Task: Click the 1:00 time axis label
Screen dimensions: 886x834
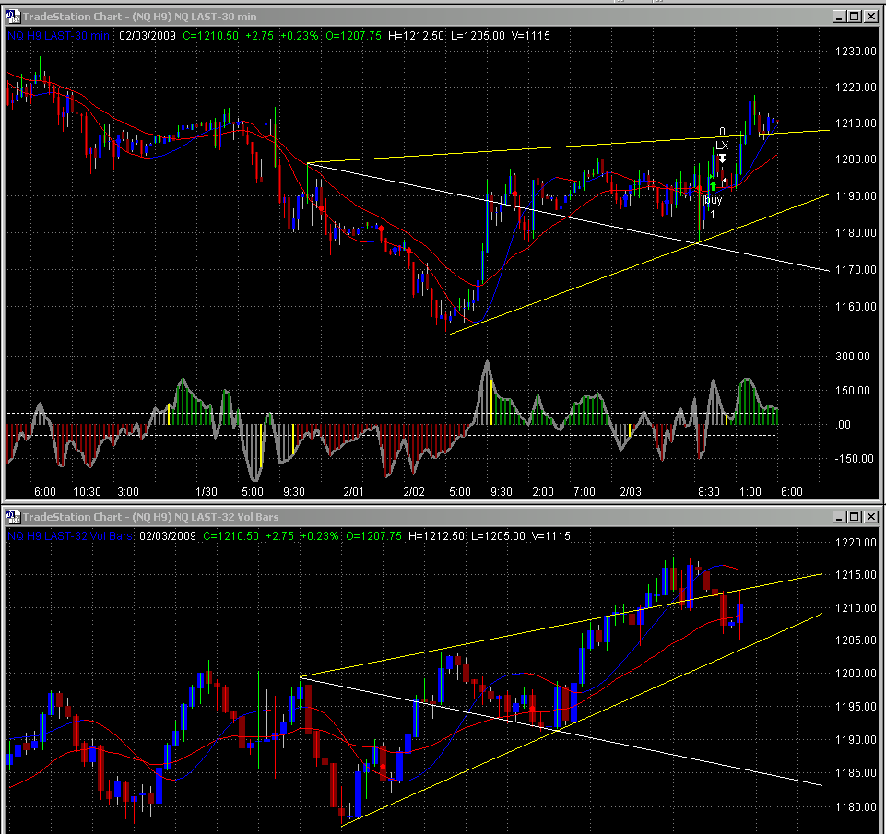Action: (x=750, y=492)
